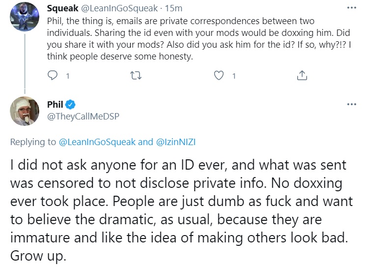Image resolution: width=366 pixels, height=267 pixels.
Task: Click the reply icon on Squeak's tweet
Action: 52,75
